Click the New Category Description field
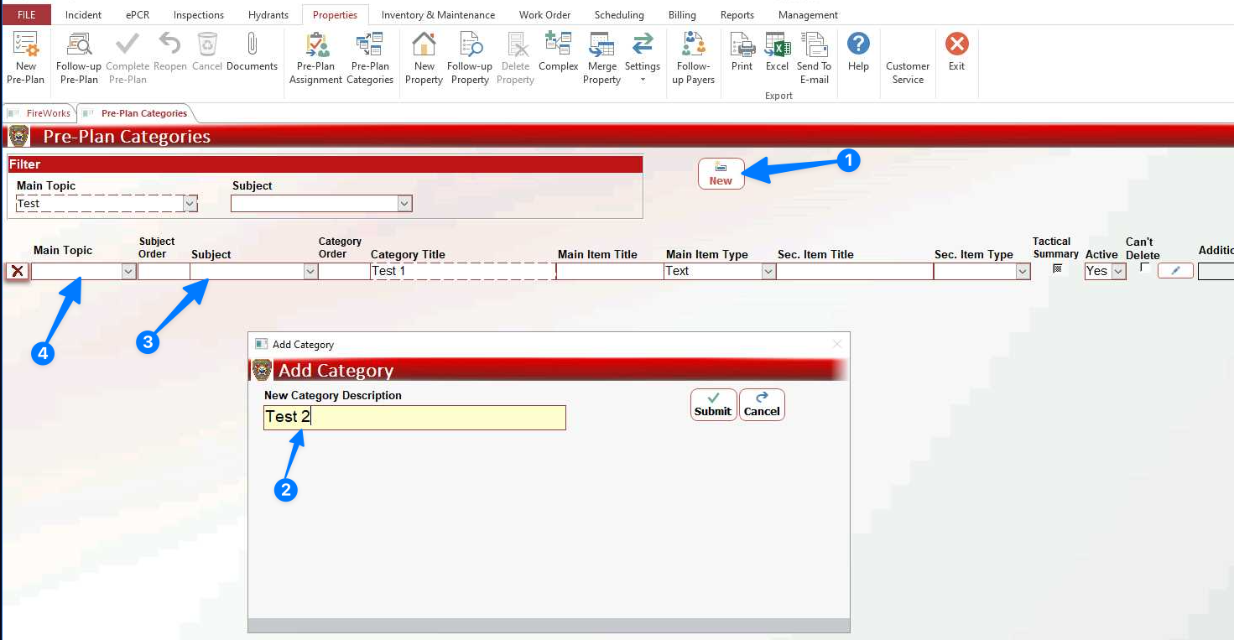This screenshot has height=640, width=1234. coord(414,418)
